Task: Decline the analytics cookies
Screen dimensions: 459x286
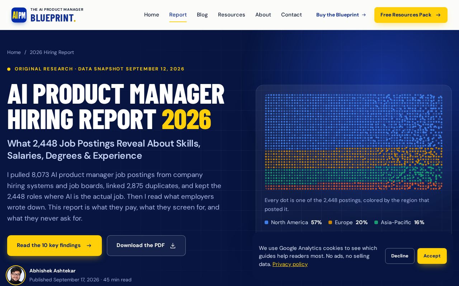Action: (400, 256)
